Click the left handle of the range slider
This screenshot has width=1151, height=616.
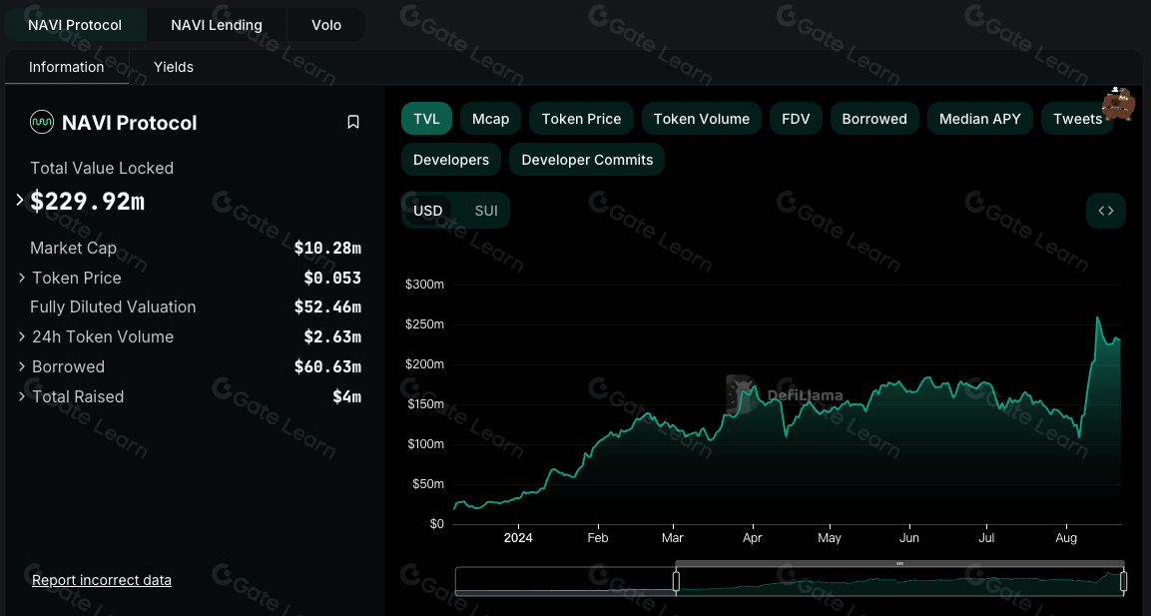(x=677, y=581)
